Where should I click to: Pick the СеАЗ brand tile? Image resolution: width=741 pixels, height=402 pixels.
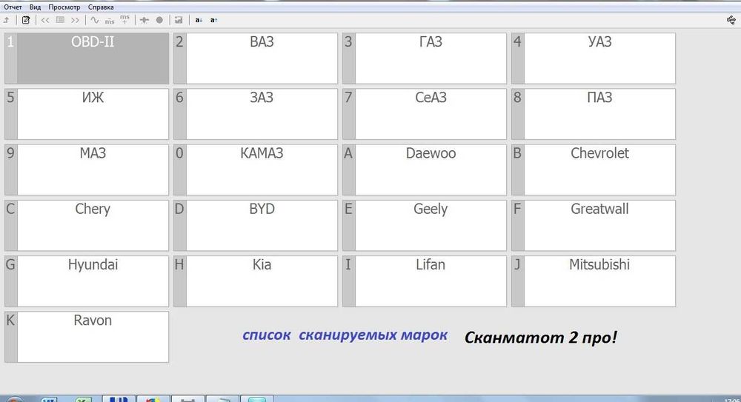[x=425, y=114]
